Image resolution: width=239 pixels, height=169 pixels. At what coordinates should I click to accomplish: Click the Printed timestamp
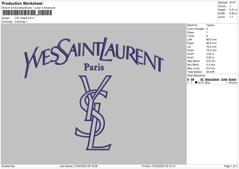[159, 166]
